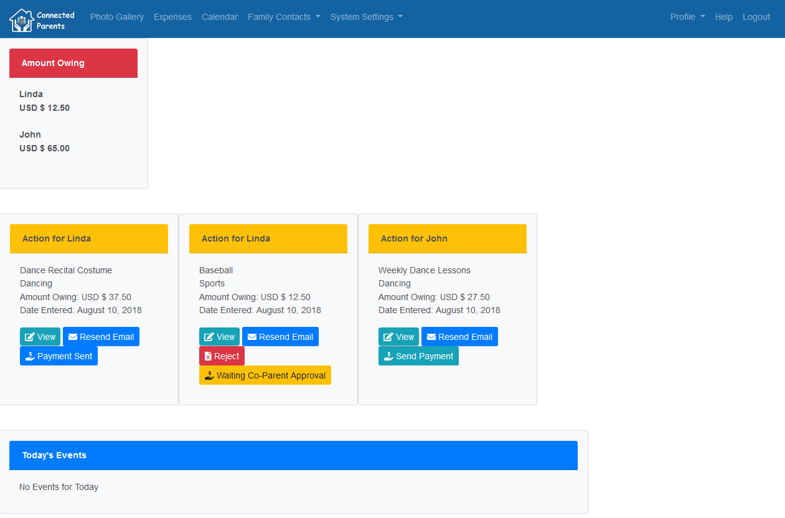Click the No Events for Today text

(x=59, y=487)
